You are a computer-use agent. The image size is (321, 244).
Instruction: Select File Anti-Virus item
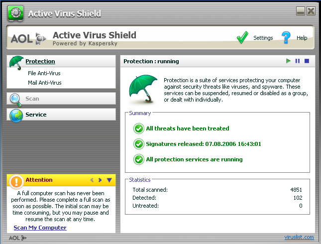point(44,73)
